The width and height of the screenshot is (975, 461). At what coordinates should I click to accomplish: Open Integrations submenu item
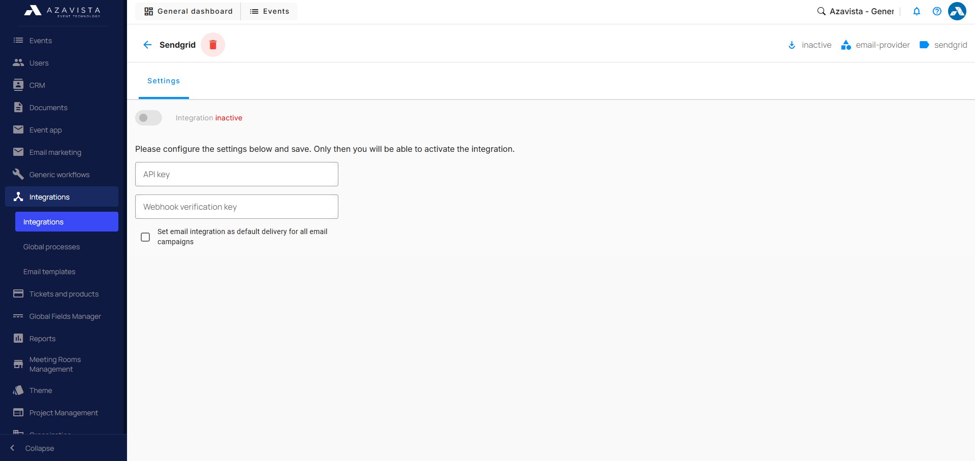[x=67, y=222]
